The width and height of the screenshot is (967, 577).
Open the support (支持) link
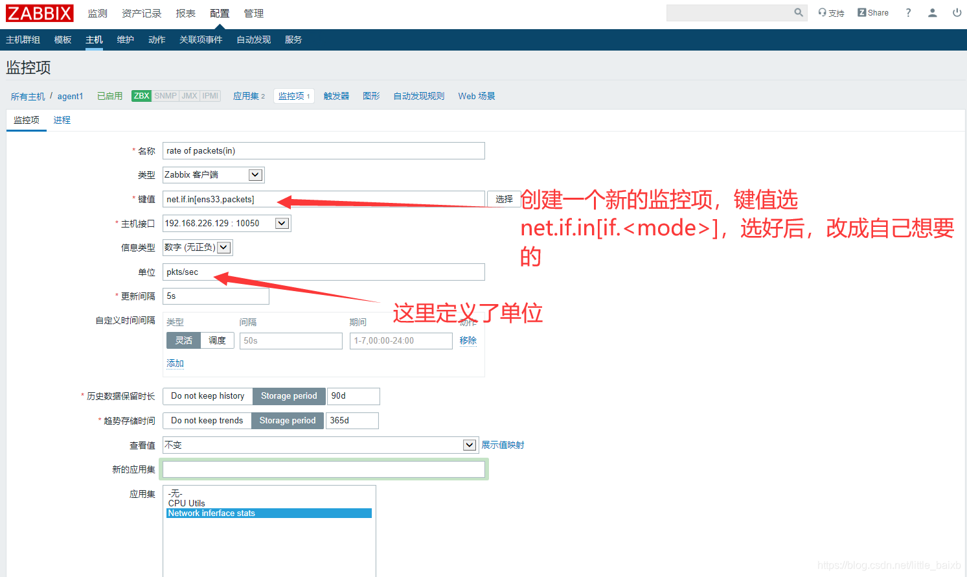tap(831, 13)
